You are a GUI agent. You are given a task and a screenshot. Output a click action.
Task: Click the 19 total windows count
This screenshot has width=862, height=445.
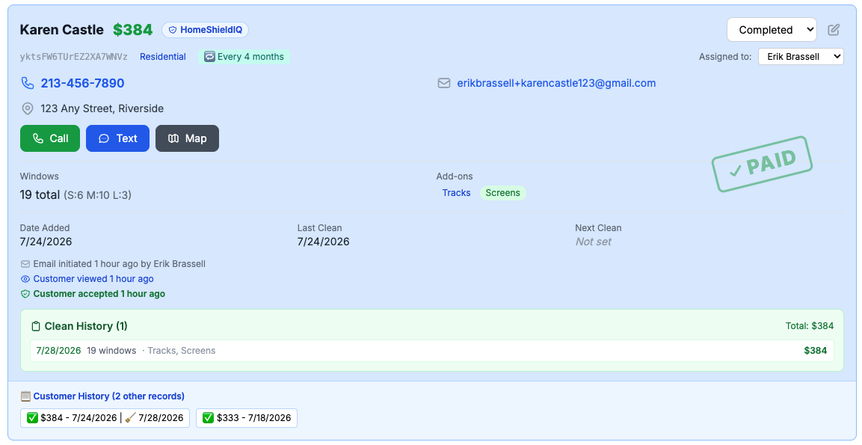[40, 194]
